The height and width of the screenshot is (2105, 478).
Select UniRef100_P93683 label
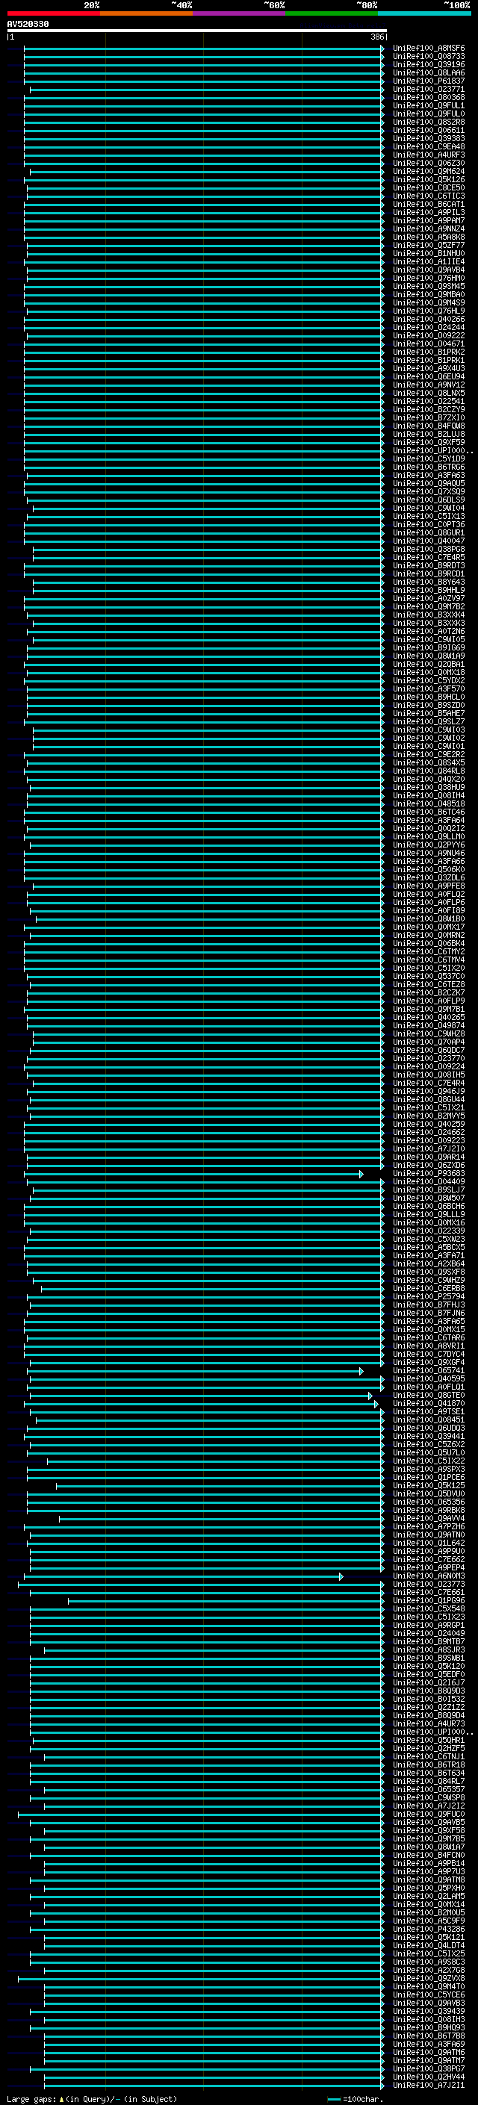coord(429,1173)
